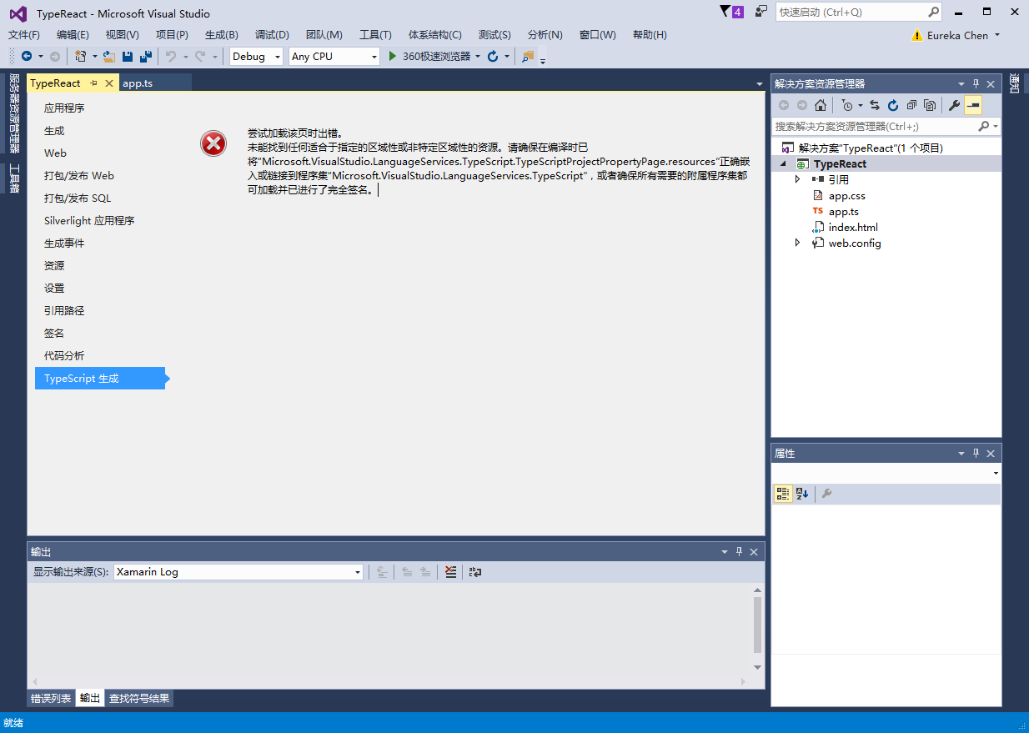The image size is (1029, 733).
Task: Toggle Alphabetical sort in Properties panel
Action: point(802,494)
